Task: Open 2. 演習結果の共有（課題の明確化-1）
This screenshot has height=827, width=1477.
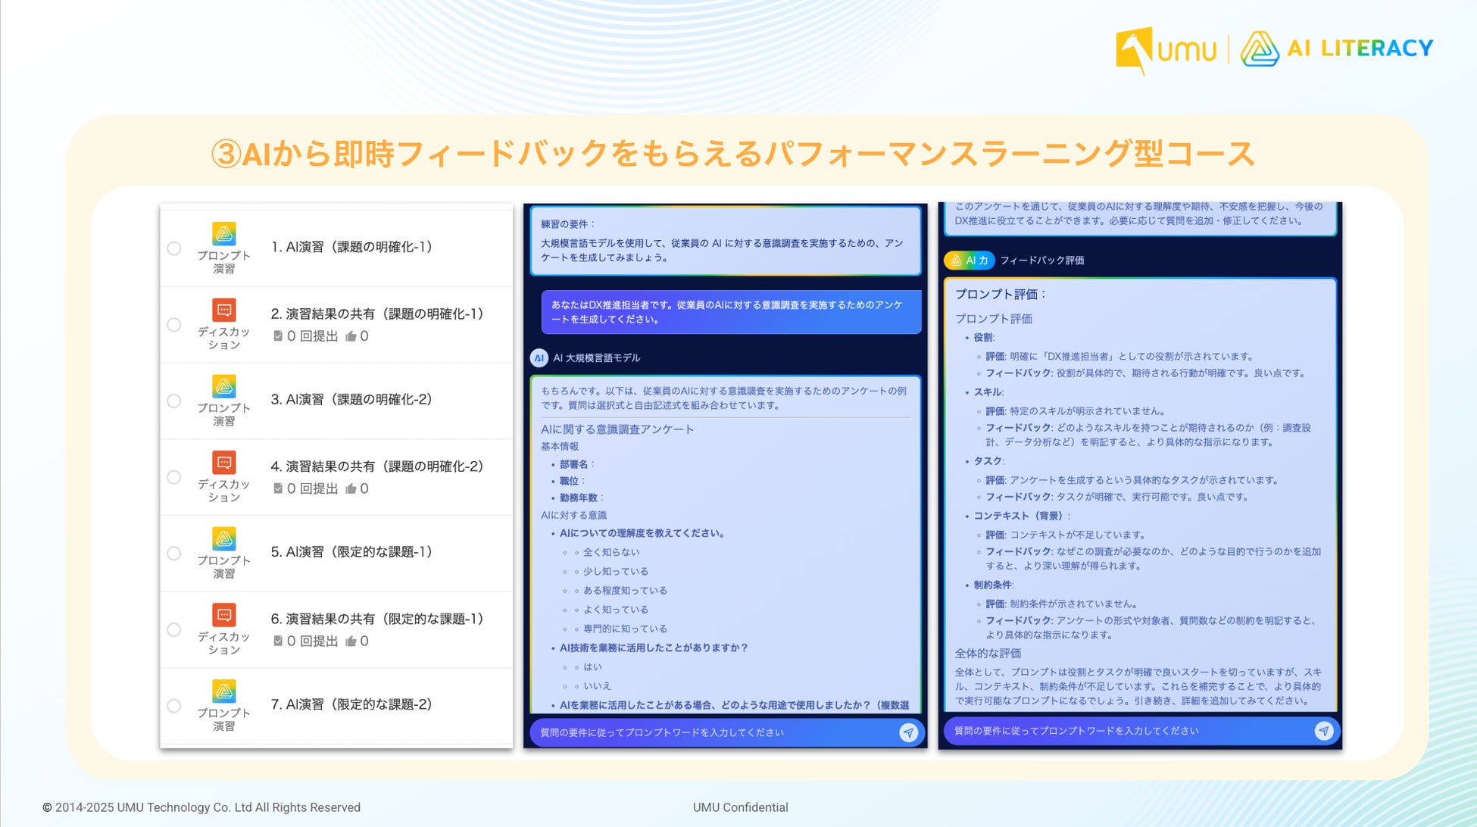Action: [376, 314]
